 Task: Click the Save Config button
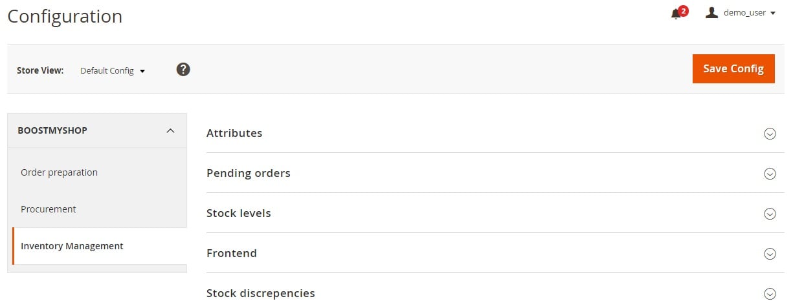click(733, 68)
